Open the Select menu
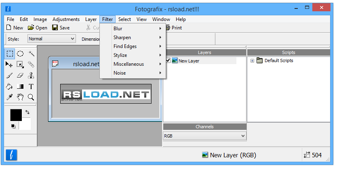 coord(124,19)
